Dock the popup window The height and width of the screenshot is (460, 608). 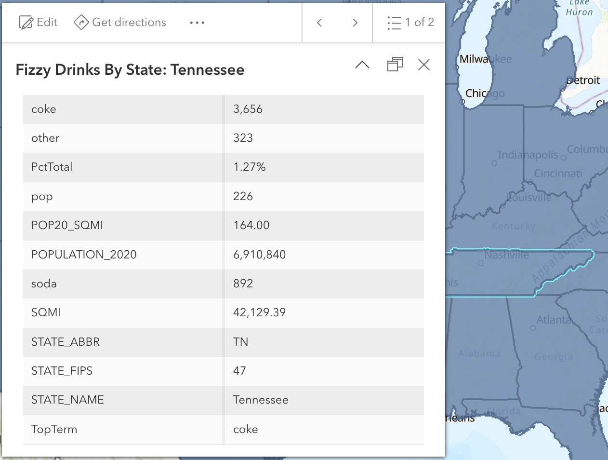[395, 65]
